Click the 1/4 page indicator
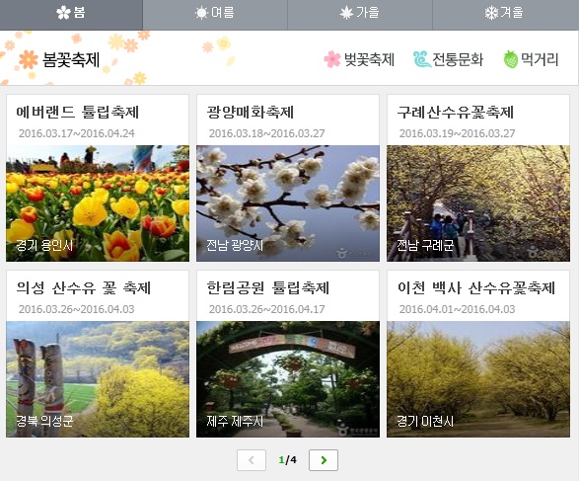Viewport: 579px width, 481px height. pyautogui.click(x=287, y=460)
